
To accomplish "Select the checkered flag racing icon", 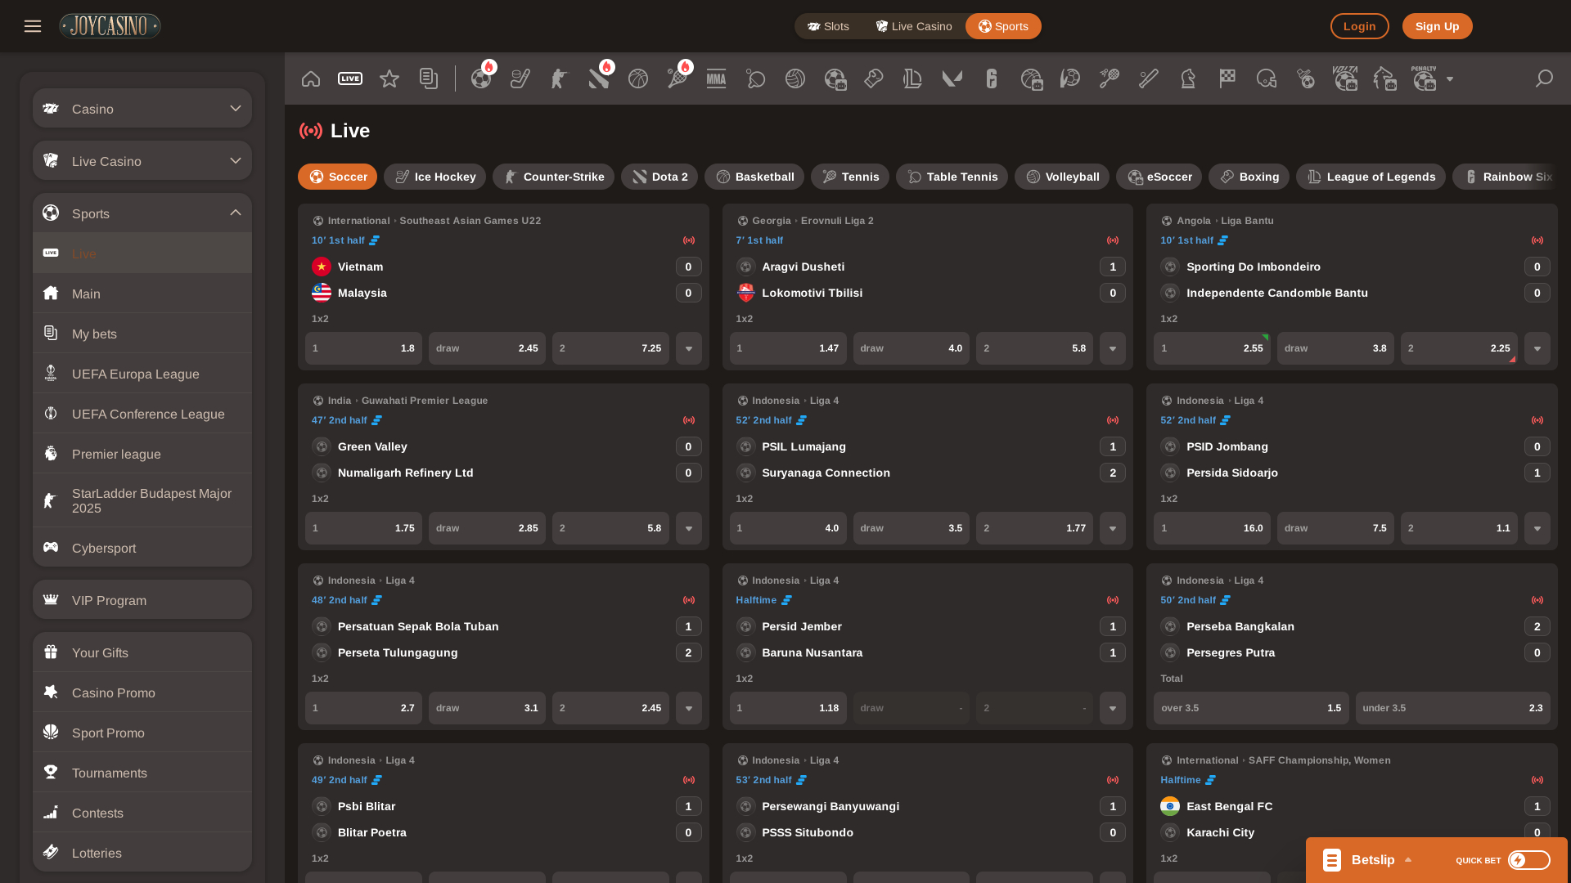I will pos(1227,78).
